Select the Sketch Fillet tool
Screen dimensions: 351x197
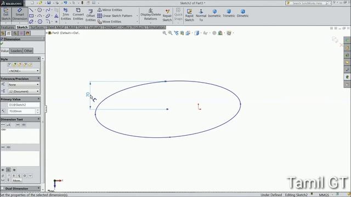(48, 22)
